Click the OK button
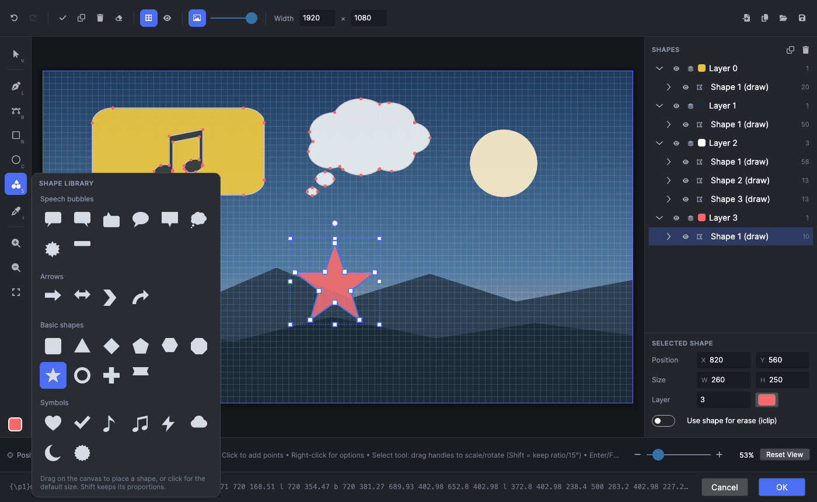The width and height of the screenshot is (817, 502). point(782,487)
